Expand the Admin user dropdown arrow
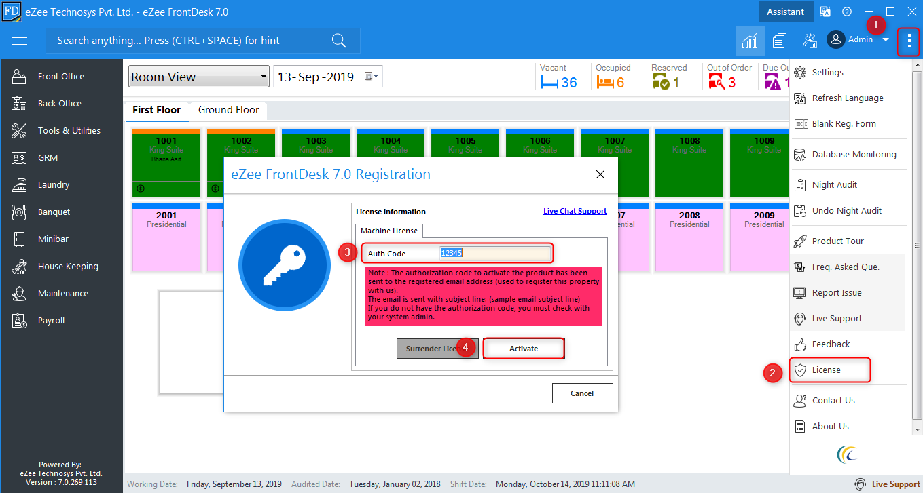 (x=886, y=40)
